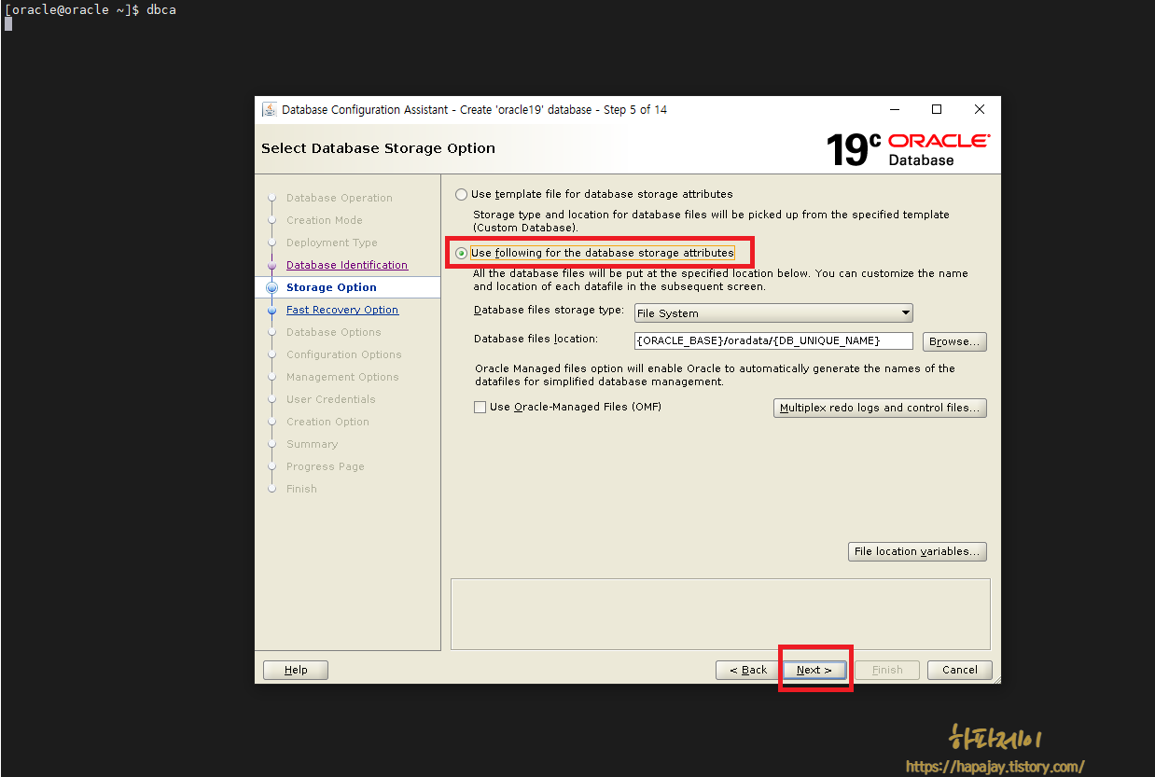Screen dimensions: 1155x777
Task: Open Database files storage type dropdown
Action: click(773, 313)
